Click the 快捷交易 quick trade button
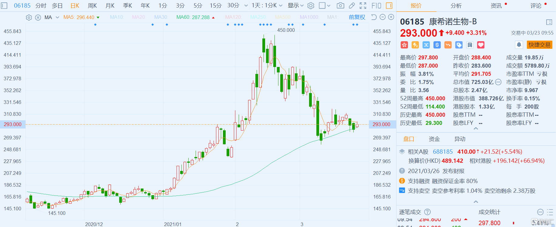556x227 pixels. 539,45
